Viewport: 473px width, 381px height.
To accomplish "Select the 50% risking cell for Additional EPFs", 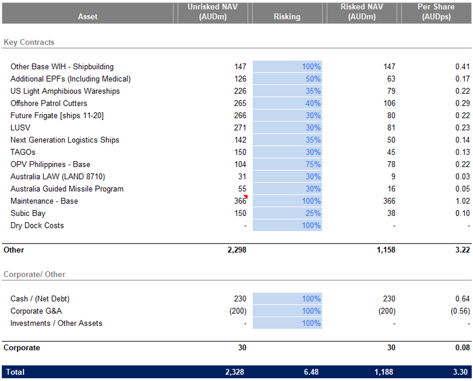I will (287, 79).
